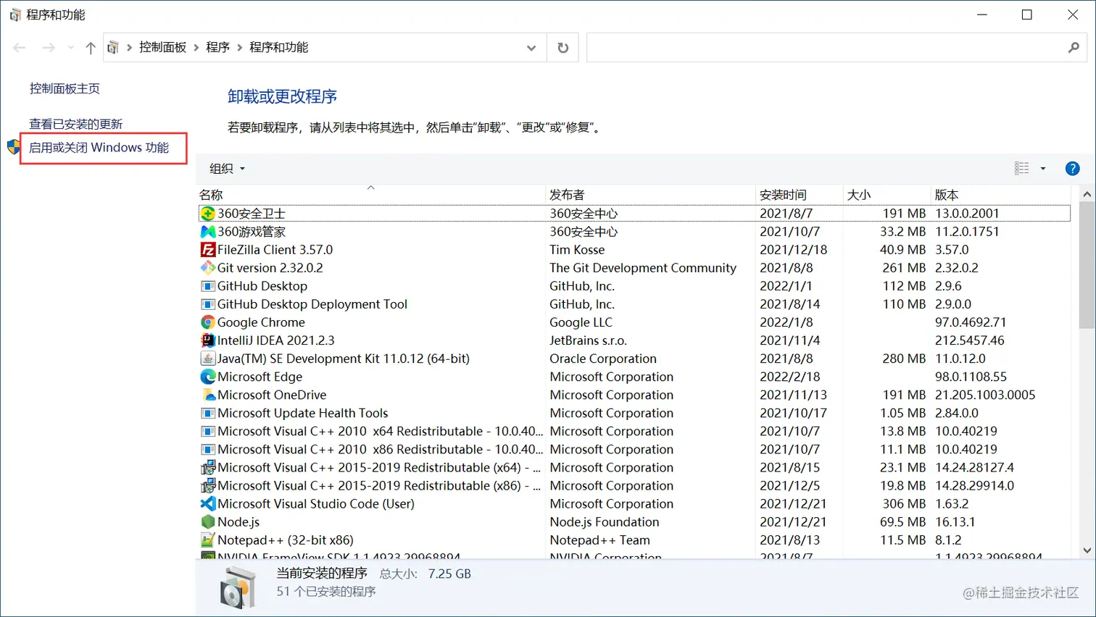Expand the chevron after 程序 in breadcrumb

[240, 48]
